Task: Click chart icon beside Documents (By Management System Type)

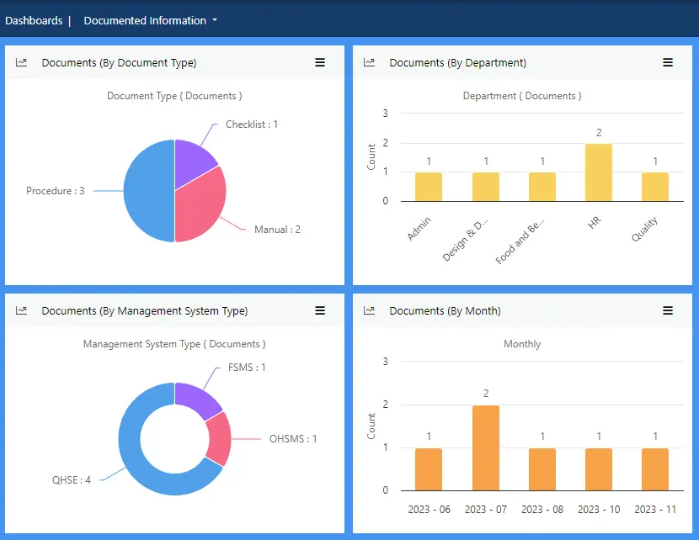Action: click(x=22, y=310)
